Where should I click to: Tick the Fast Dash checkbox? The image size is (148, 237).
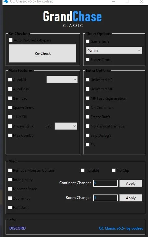click(x=10, y=207)
